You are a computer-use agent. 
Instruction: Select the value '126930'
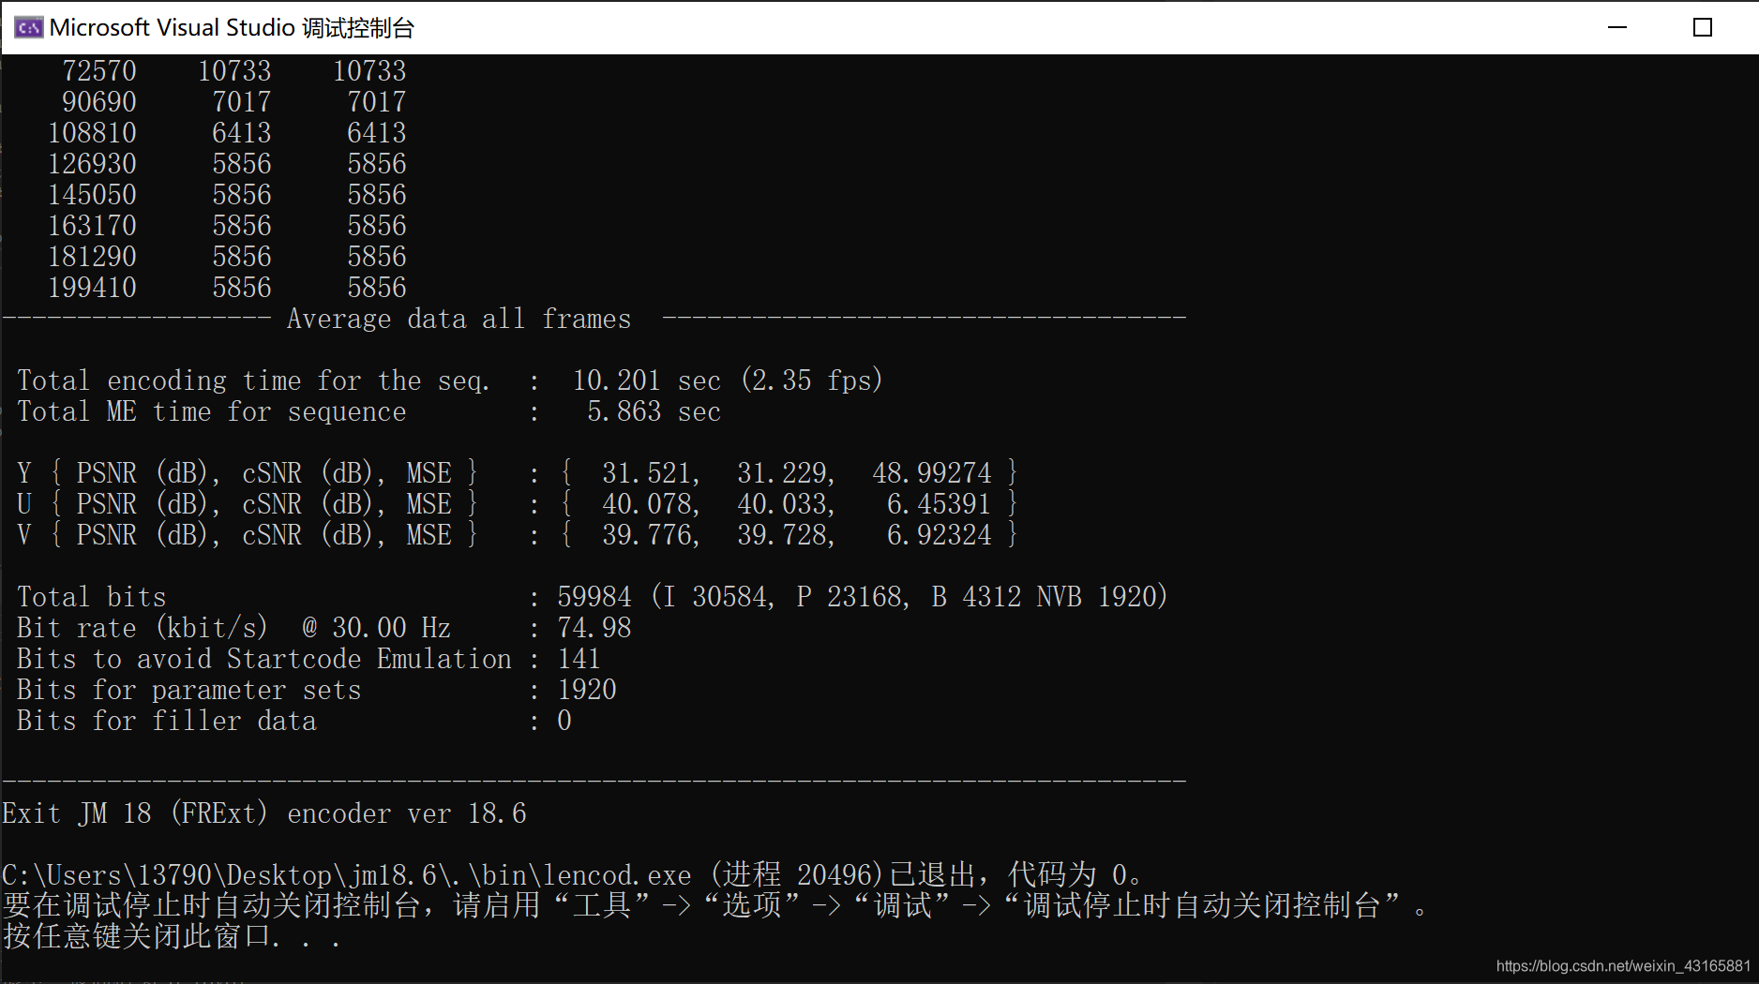(92, 164)
